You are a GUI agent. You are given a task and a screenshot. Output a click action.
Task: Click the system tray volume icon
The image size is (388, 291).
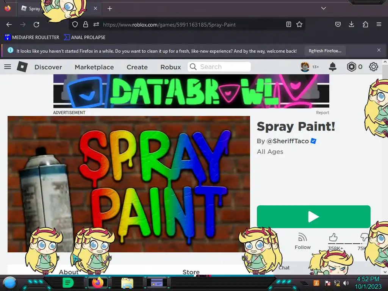[346, 283]
